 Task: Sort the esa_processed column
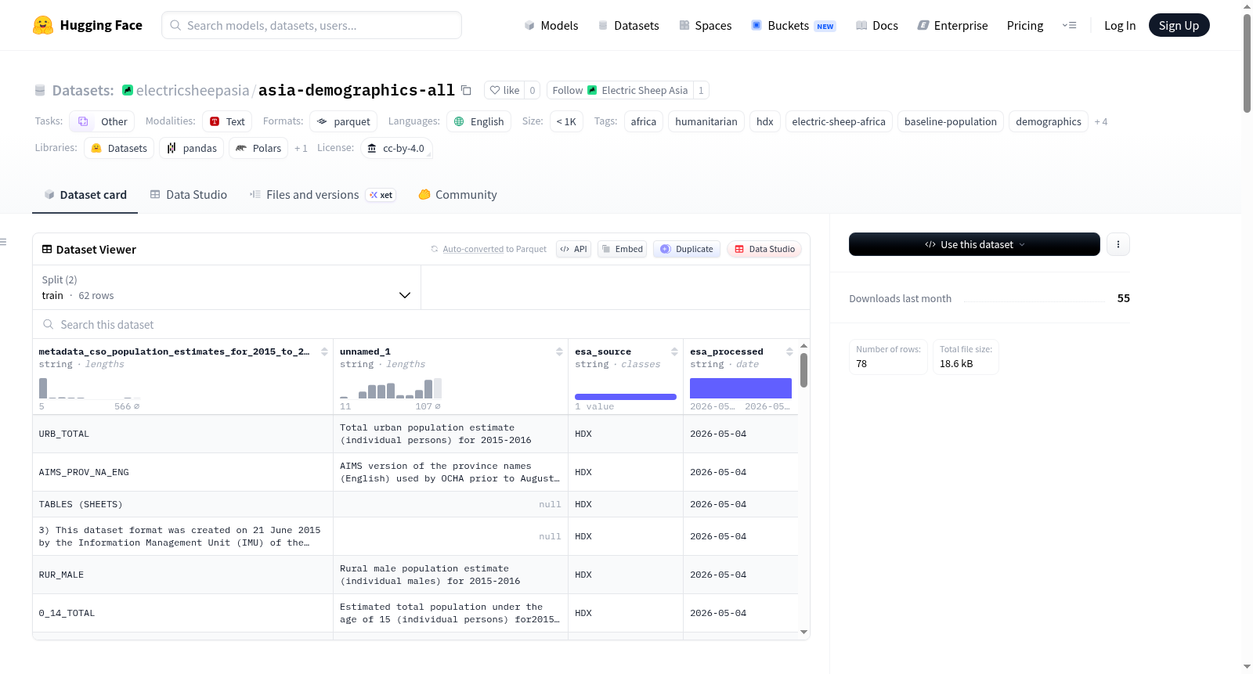pyautogui.click(x=789, y=351)
